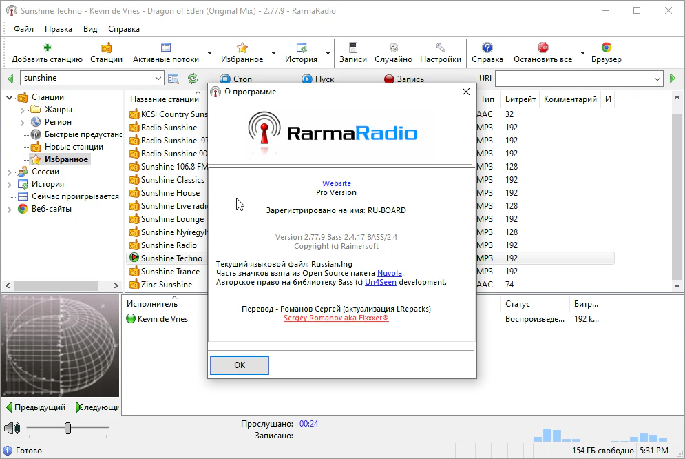Click the Play (Пуск) playback button
The height and width of the screenshot is (459, 685).
[x=317, y=79]
